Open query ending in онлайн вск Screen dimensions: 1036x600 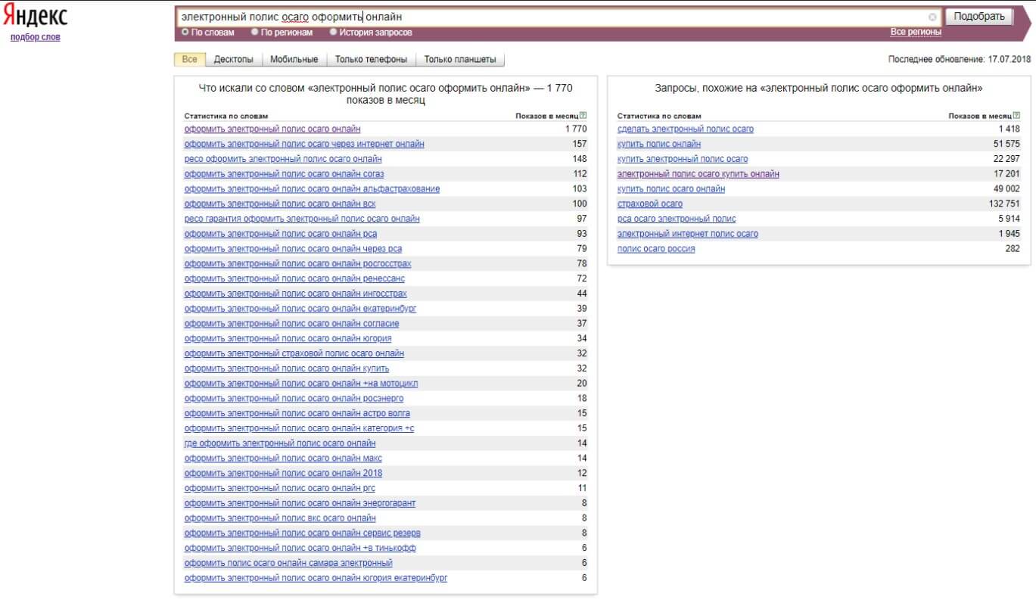click(280, 204)
